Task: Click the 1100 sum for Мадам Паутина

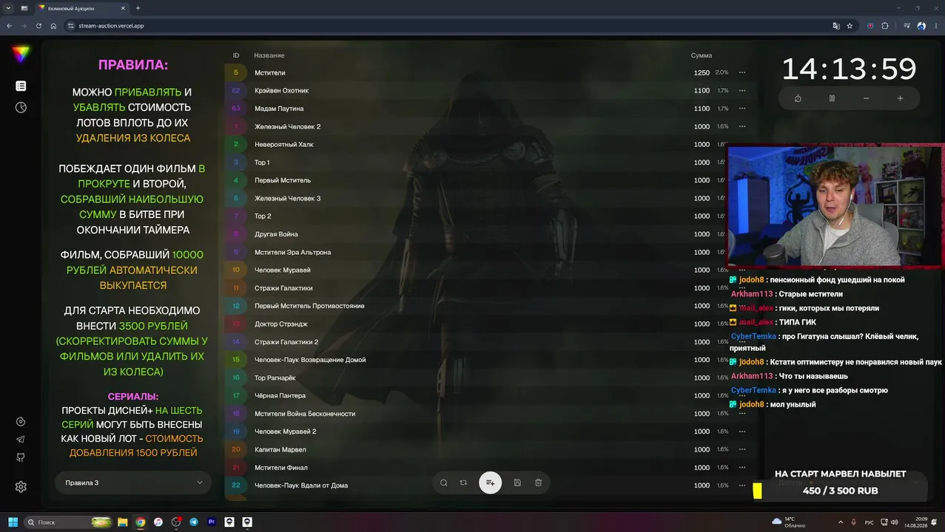Action: [702, 109]
